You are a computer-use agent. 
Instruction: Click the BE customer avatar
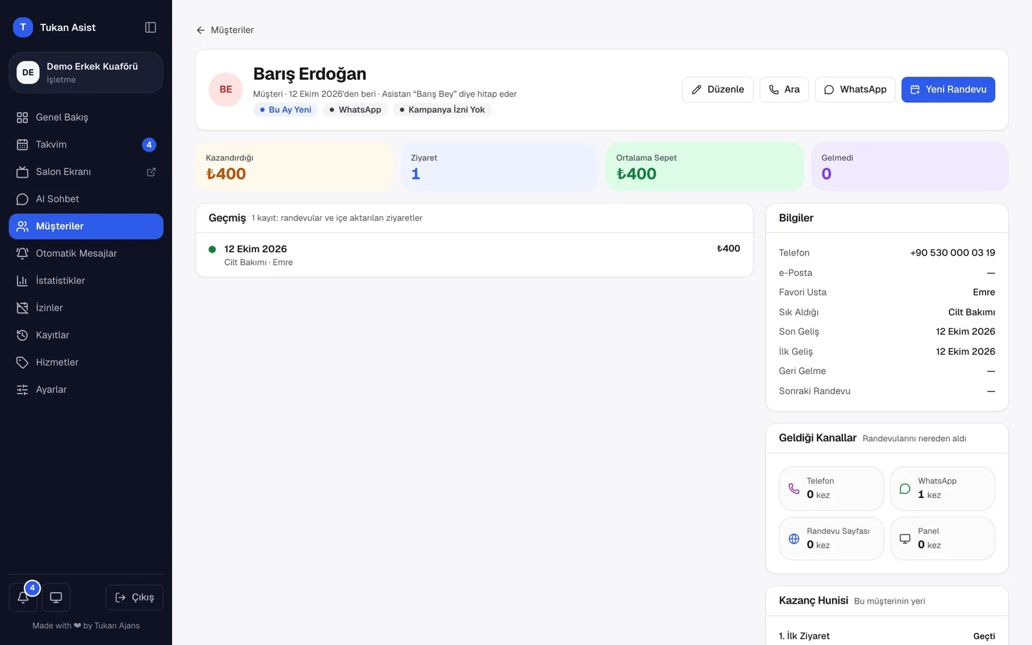point(226,90)
